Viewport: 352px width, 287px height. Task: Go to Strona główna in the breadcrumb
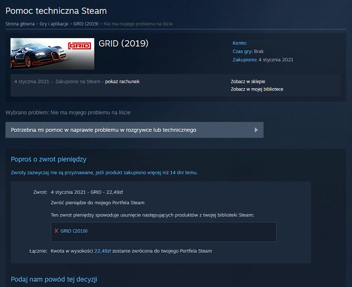pos(20,24)
